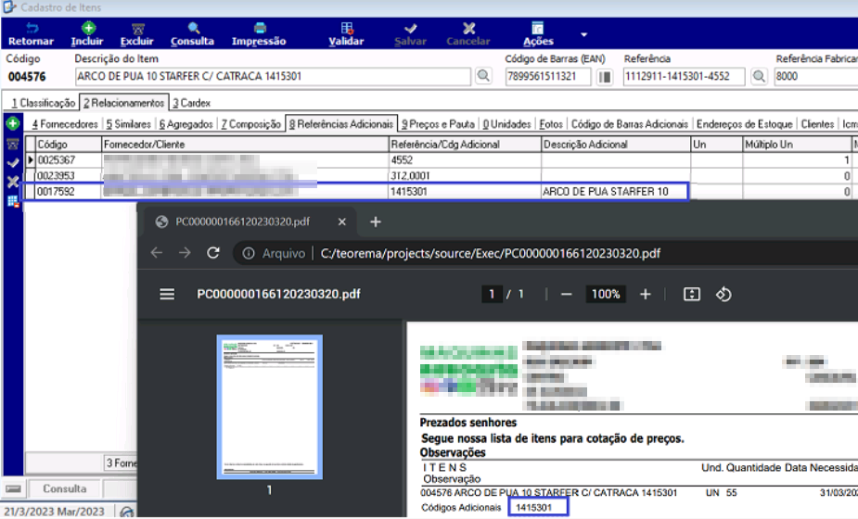Rotate the PDF counterclockwise
This screenshot has width=858, height=519.
(x=724, y=294)
